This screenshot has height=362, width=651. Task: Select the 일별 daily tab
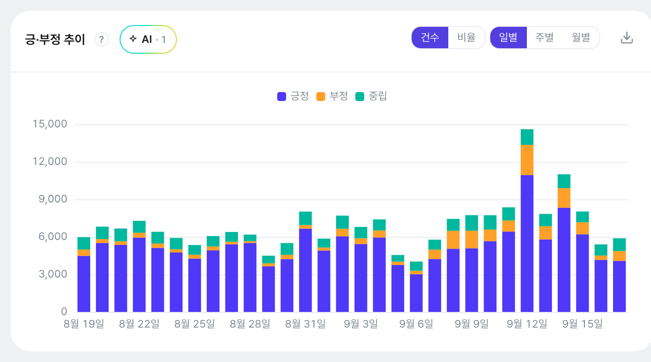509,38
